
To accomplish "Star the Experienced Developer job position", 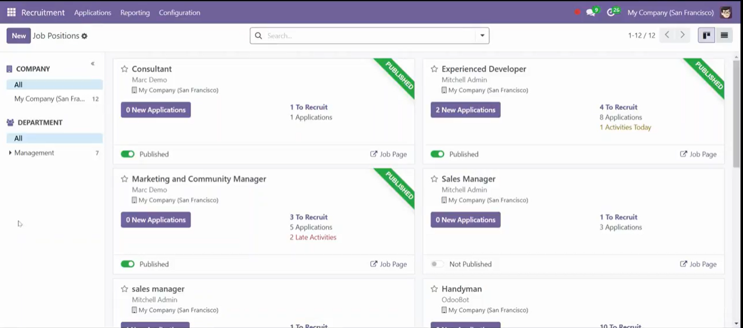I will coord(434,69).
